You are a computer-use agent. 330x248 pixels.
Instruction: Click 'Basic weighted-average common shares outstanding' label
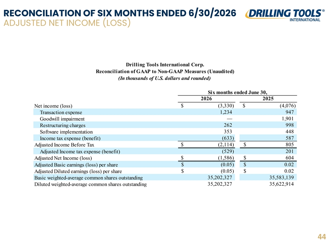[x=88, y=178]
